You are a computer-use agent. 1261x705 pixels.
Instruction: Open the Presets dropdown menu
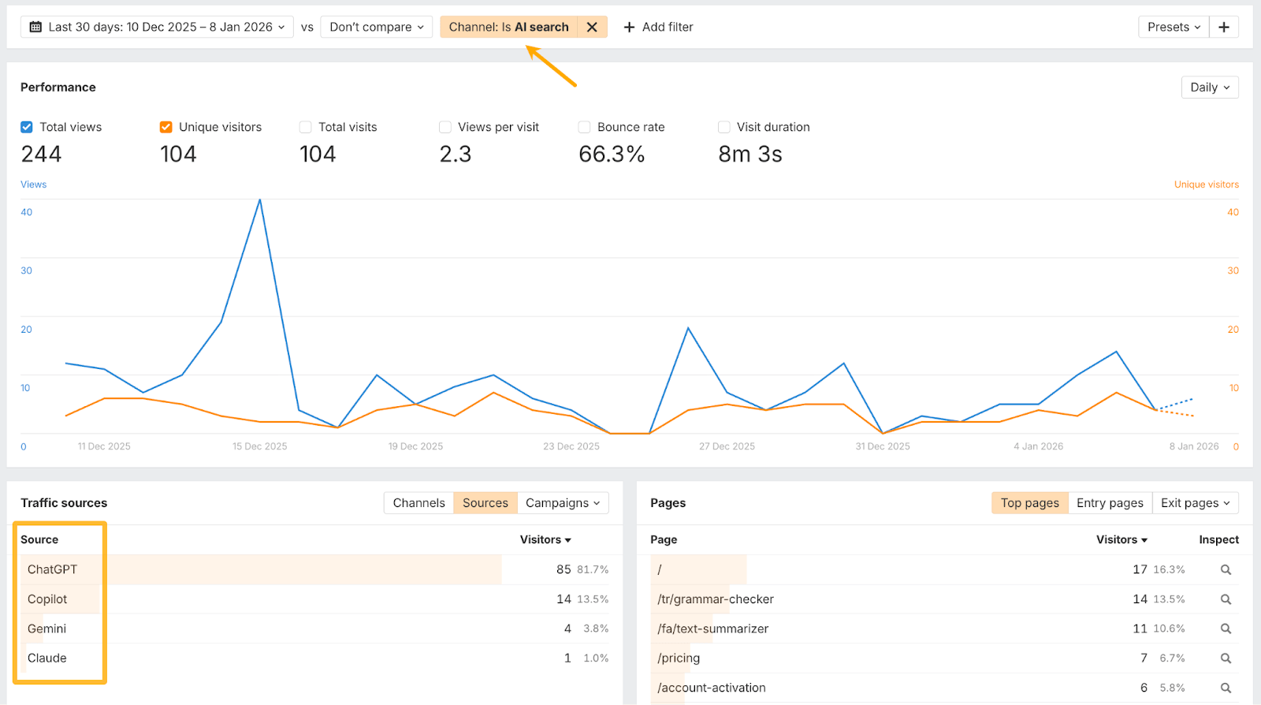click(1173, 27)
